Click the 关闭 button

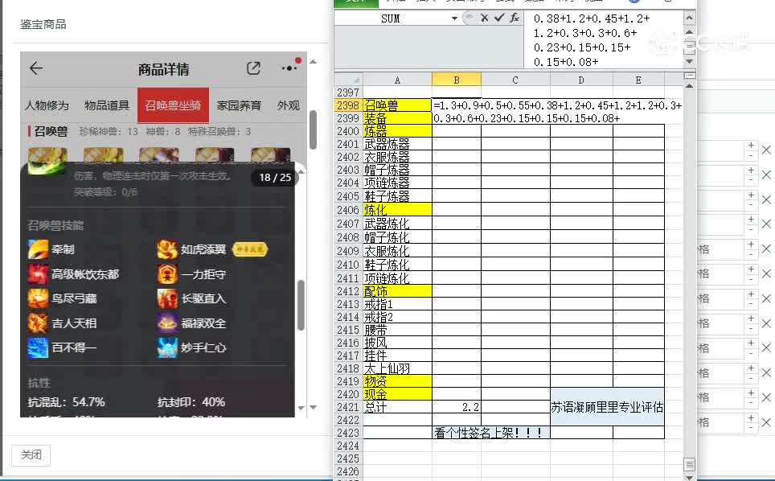[31, 455]
